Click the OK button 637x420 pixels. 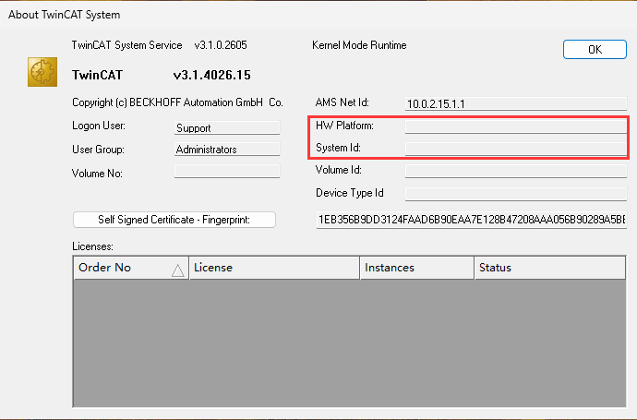(594, 50)
